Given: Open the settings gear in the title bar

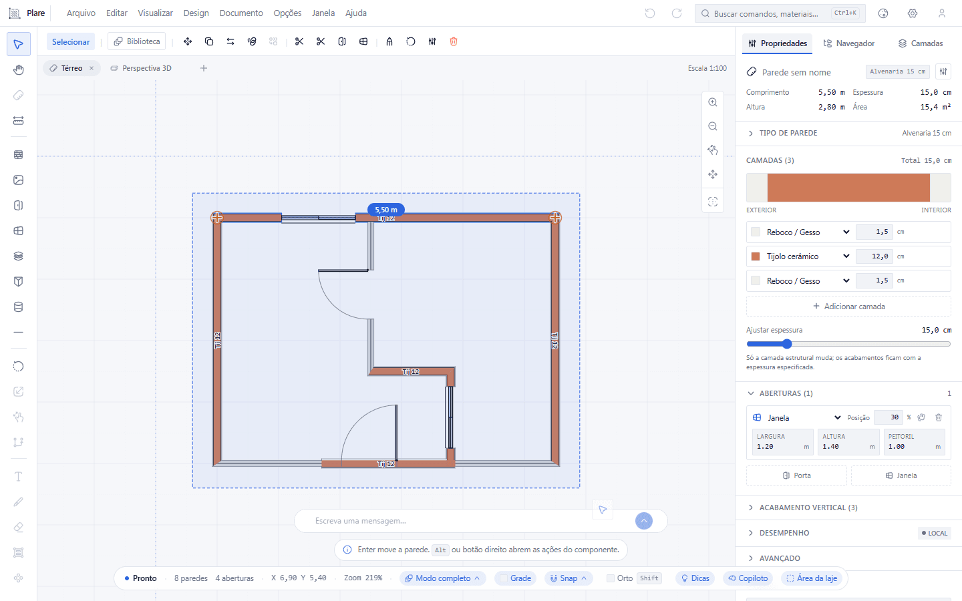Looking at the screenshot, I should [913, 13].
